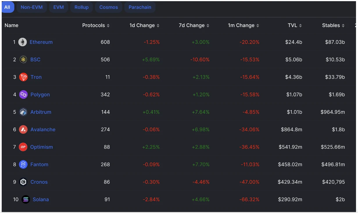Click Ethereum's 1m change -20.20%
Image resolution: width=358 pixels, height=213 pixels.
tap(249, 42)
